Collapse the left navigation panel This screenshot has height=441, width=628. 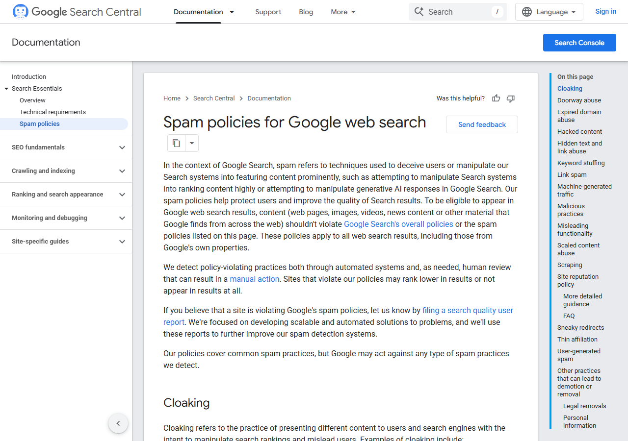pyautogui.click(x=118, y=423)
